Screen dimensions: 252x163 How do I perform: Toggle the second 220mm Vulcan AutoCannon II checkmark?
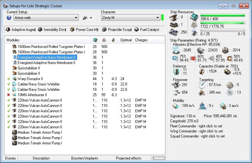9,105
